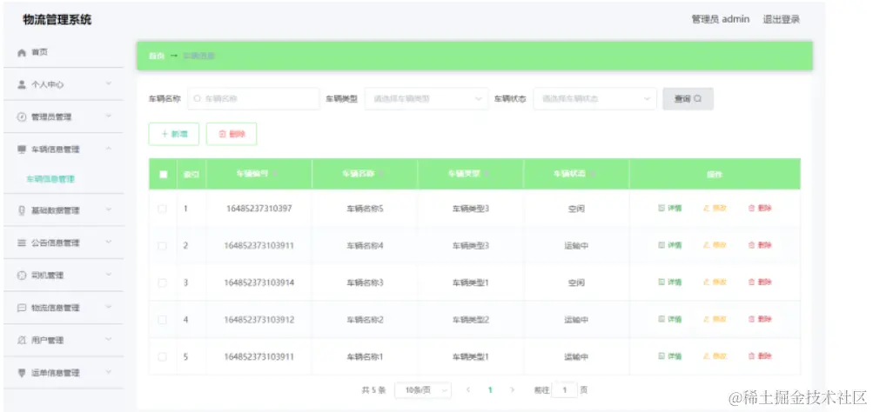This screenshot has height=412, width=873.
Task: Check the box for row 车辆名称1
Action: (162, 357)
